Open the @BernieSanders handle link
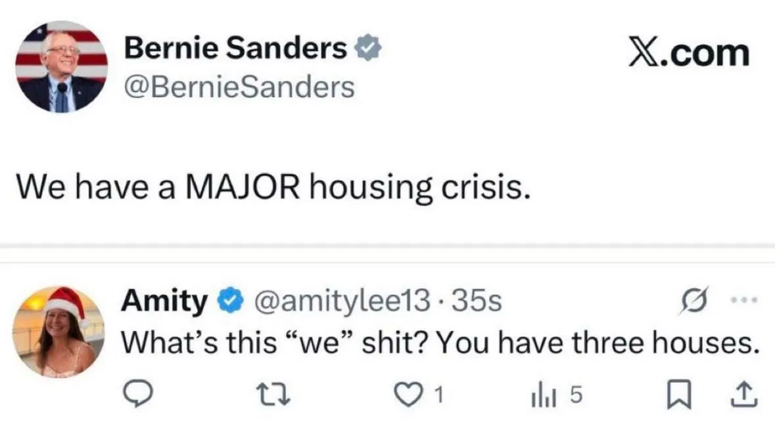 [239, 86]
